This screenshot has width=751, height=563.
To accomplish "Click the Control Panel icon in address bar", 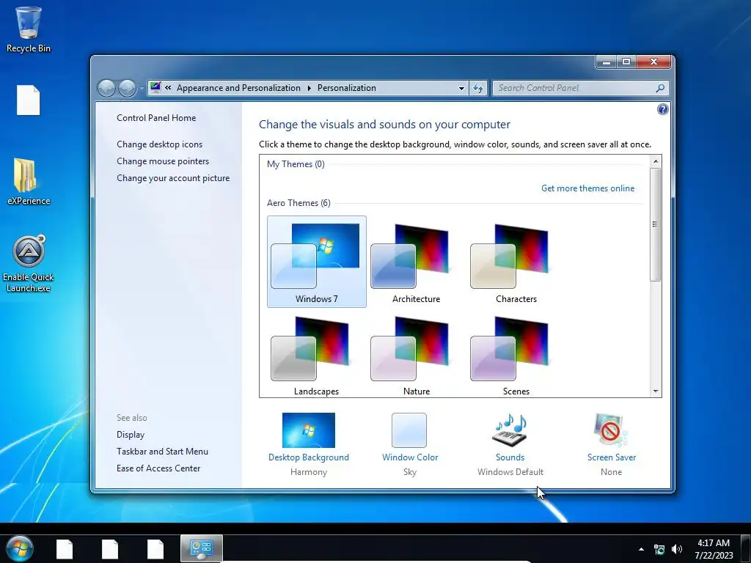I will pos(155,88).
